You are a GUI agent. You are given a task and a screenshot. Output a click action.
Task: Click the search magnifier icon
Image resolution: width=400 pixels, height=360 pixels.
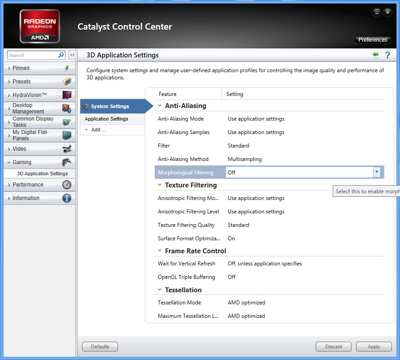click(61, 55)
